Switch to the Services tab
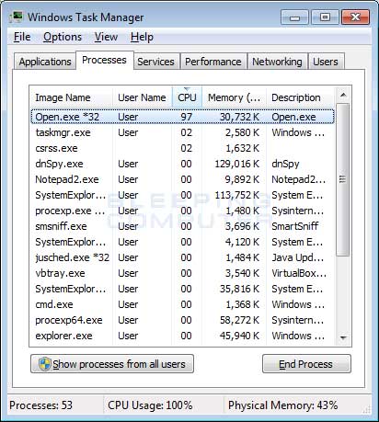Image resolution: width=379 pixels, height=422 pixels. (155, 62)
